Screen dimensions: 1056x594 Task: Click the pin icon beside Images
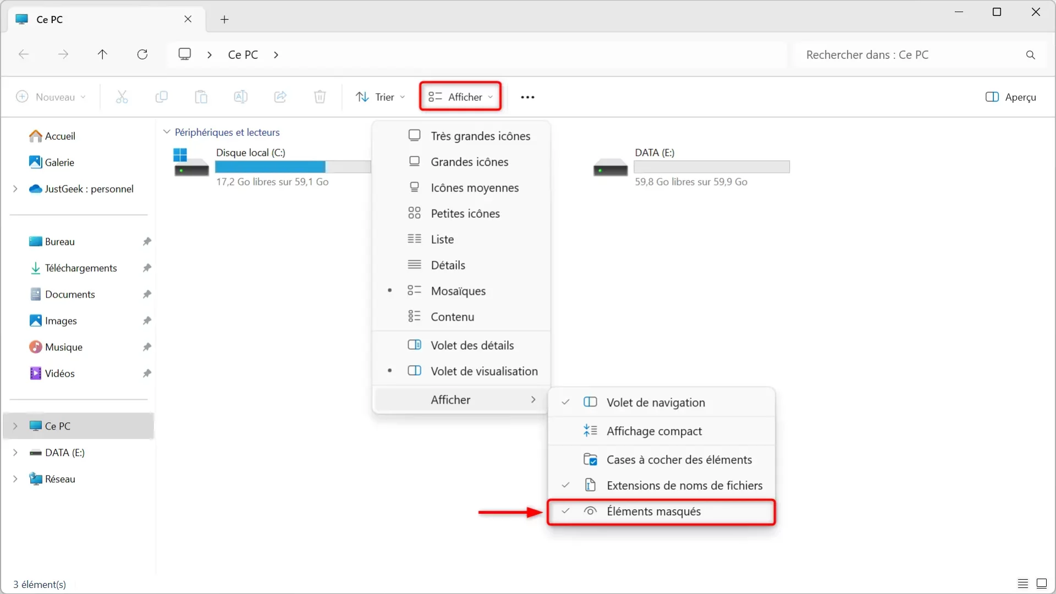click(x=147, y=321)
